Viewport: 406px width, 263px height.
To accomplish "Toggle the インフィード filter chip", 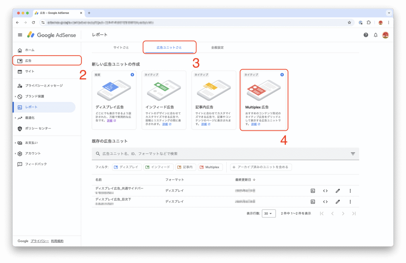I will tap(158, 167).
